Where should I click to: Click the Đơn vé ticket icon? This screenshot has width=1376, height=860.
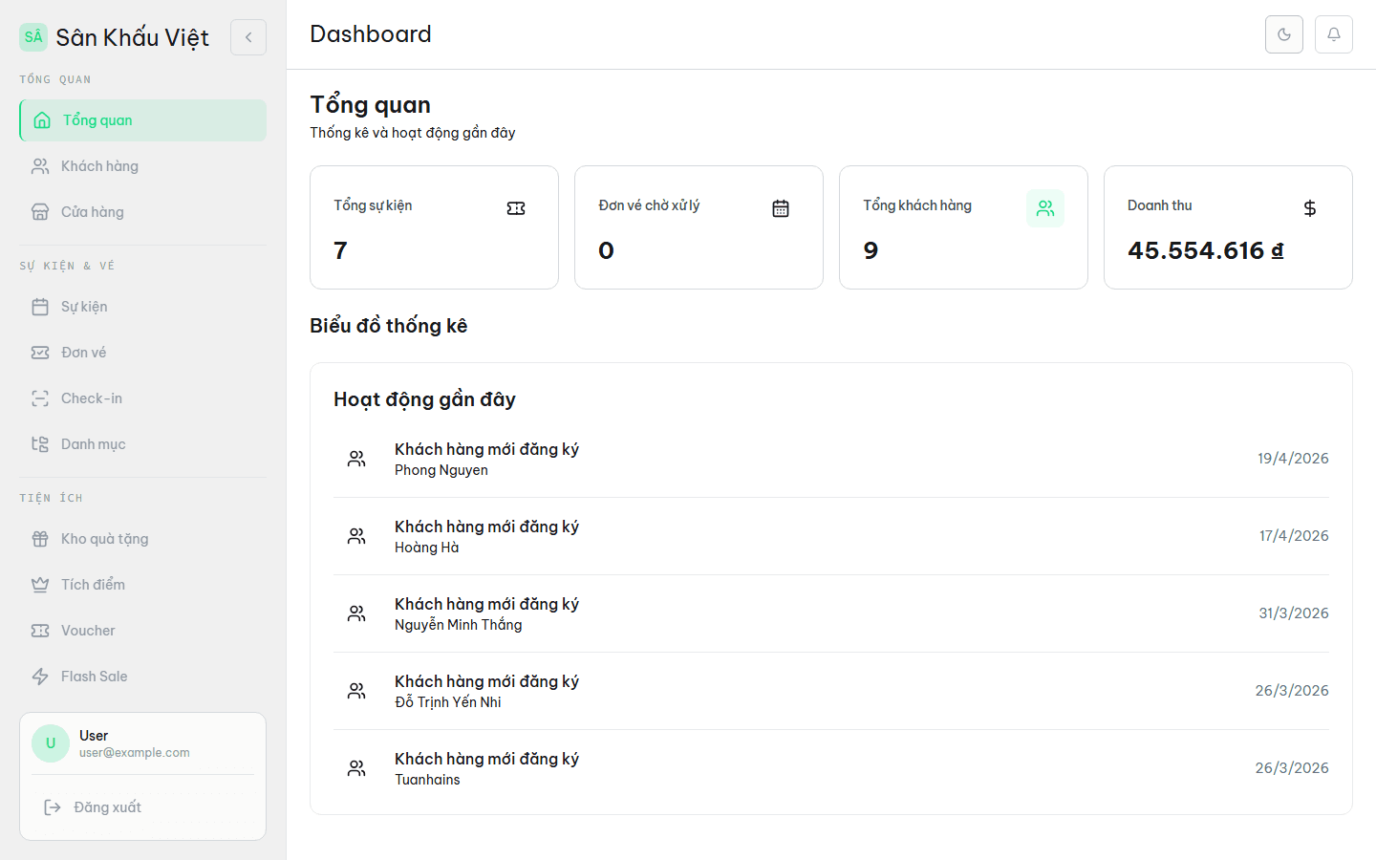coord(40,353)
